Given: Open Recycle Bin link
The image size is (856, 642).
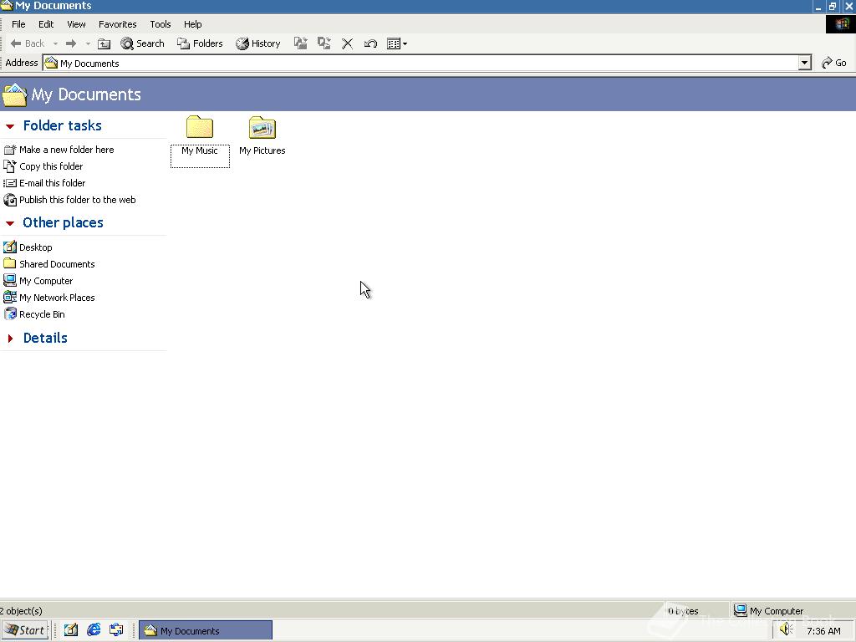Looking at the screenshot, I should click(x=42, y=314).
